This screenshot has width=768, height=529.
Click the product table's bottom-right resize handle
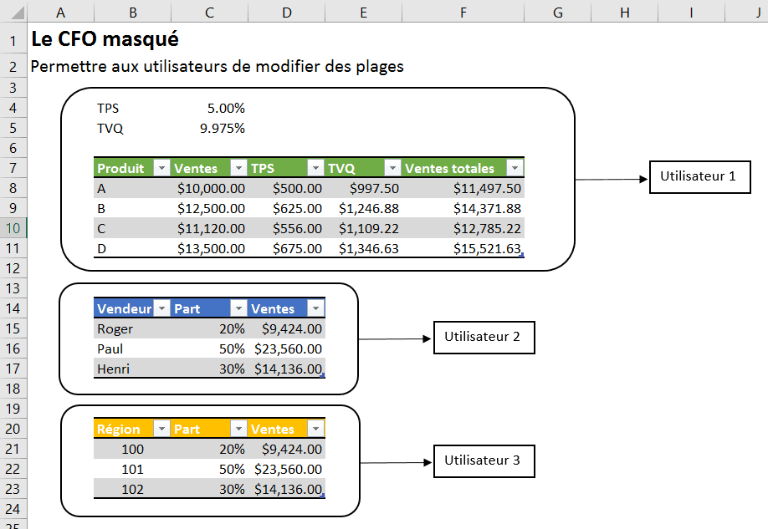[x=522, y=256]
